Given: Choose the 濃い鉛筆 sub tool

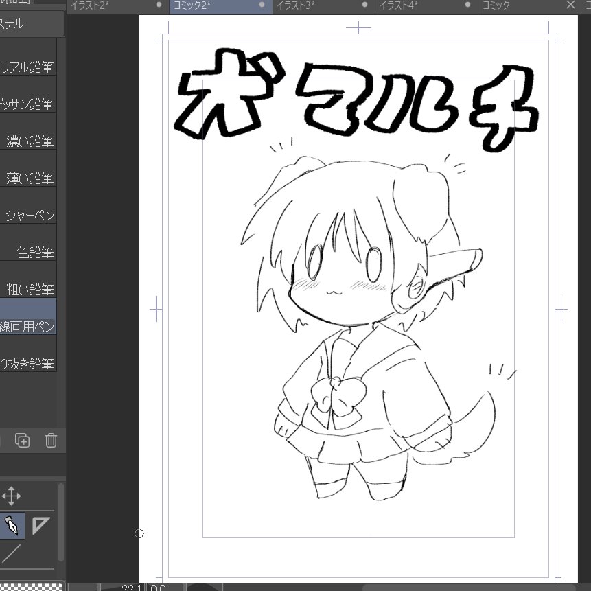Looking at the screenshot, I should pyautogui.click(x=36, y=141).
